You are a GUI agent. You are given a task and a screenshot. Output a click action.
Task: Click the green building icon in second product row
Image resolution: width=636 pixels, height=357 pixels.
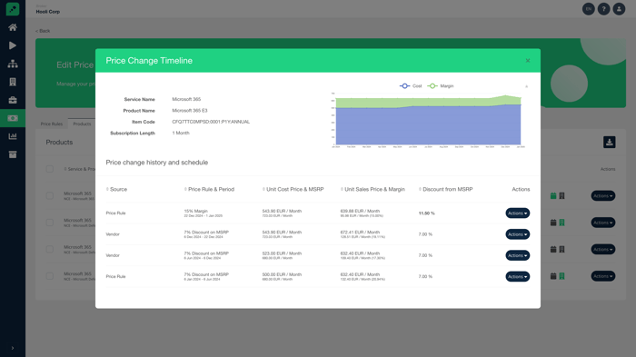point(561,223)
